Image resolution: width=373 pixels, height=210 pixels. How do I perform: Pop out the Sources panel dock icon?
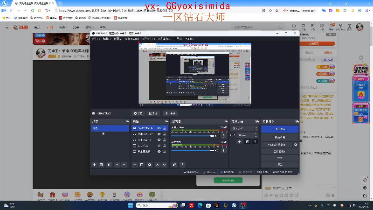point(166,121)
